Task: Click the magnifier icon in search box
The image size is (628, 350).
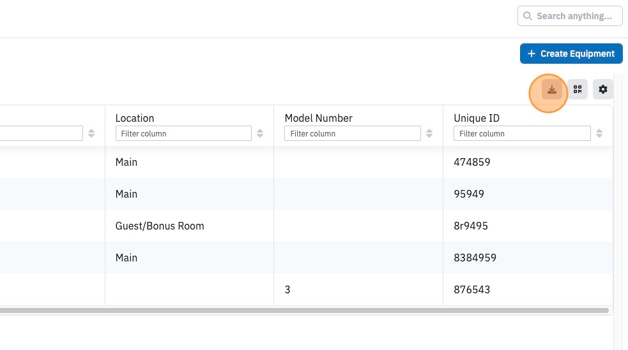Action: 528,16
